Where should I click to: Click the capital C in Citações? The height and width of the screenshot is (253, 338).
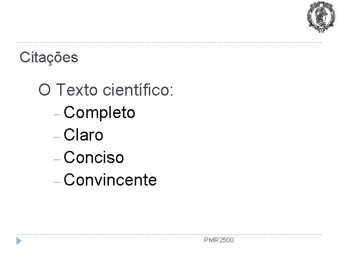pyautogui.click(x=23, y=58)
